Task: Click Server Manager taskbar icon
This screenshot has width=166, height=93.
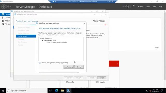Action: tap(68, 91)
